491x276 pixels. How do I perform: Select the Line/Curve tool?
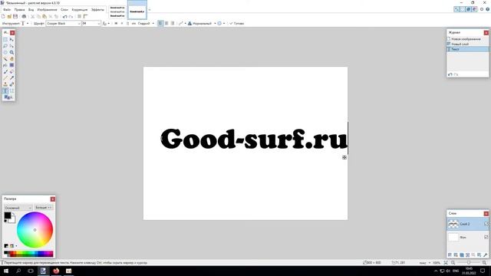[x=12, y=90]
